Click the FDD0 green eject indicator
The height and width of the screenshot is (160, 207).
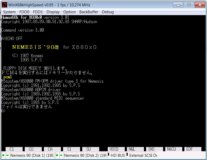coord(7,155)
